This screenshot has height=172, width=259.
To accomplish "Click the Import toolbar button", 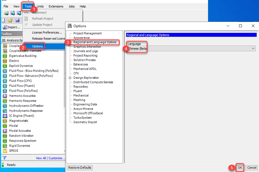I will pyautogui.click(x=12, y=27).
